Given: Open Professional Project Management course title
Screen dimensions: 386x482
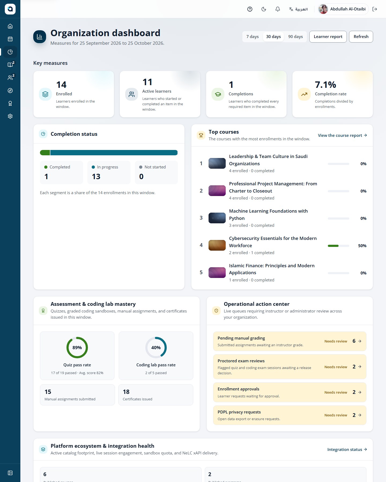Looking at the screenshot, I should click(x=273, y=187).
